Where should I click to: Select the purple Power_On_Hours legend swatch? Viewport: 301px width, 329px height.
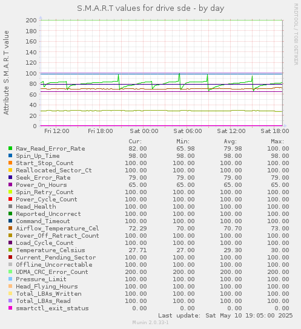coord(10,184)
